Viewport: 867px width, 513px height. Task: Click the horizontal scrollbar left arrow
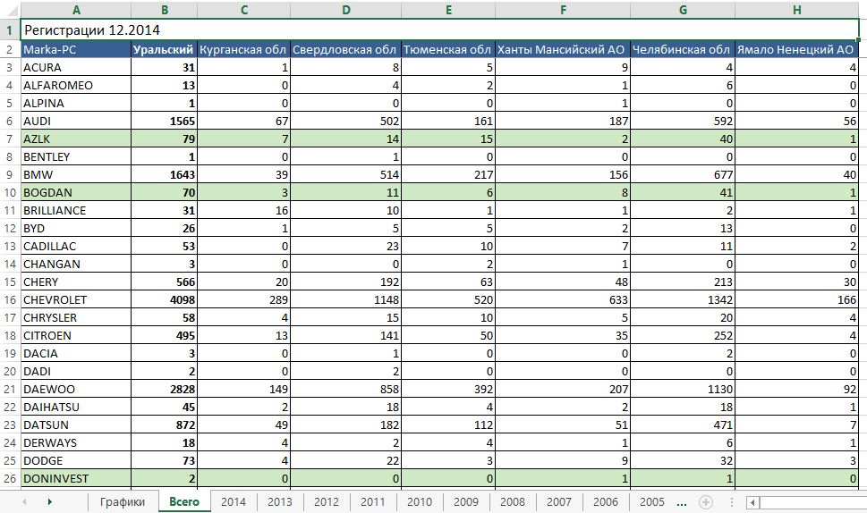752,502
